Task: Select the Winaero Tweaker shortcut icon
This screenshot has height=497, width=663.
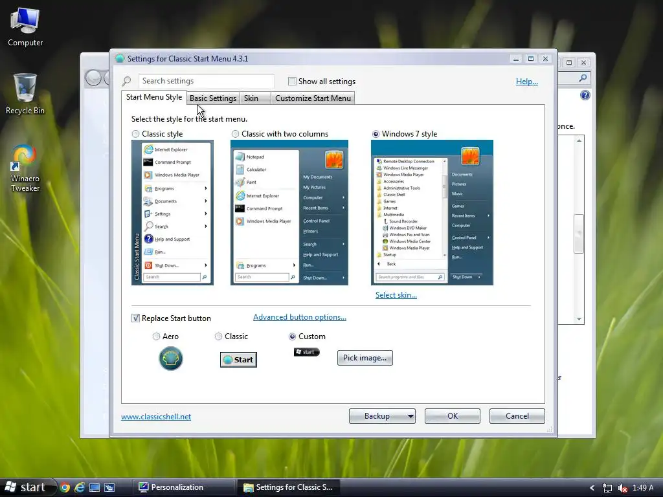Action: coord(25,168)
